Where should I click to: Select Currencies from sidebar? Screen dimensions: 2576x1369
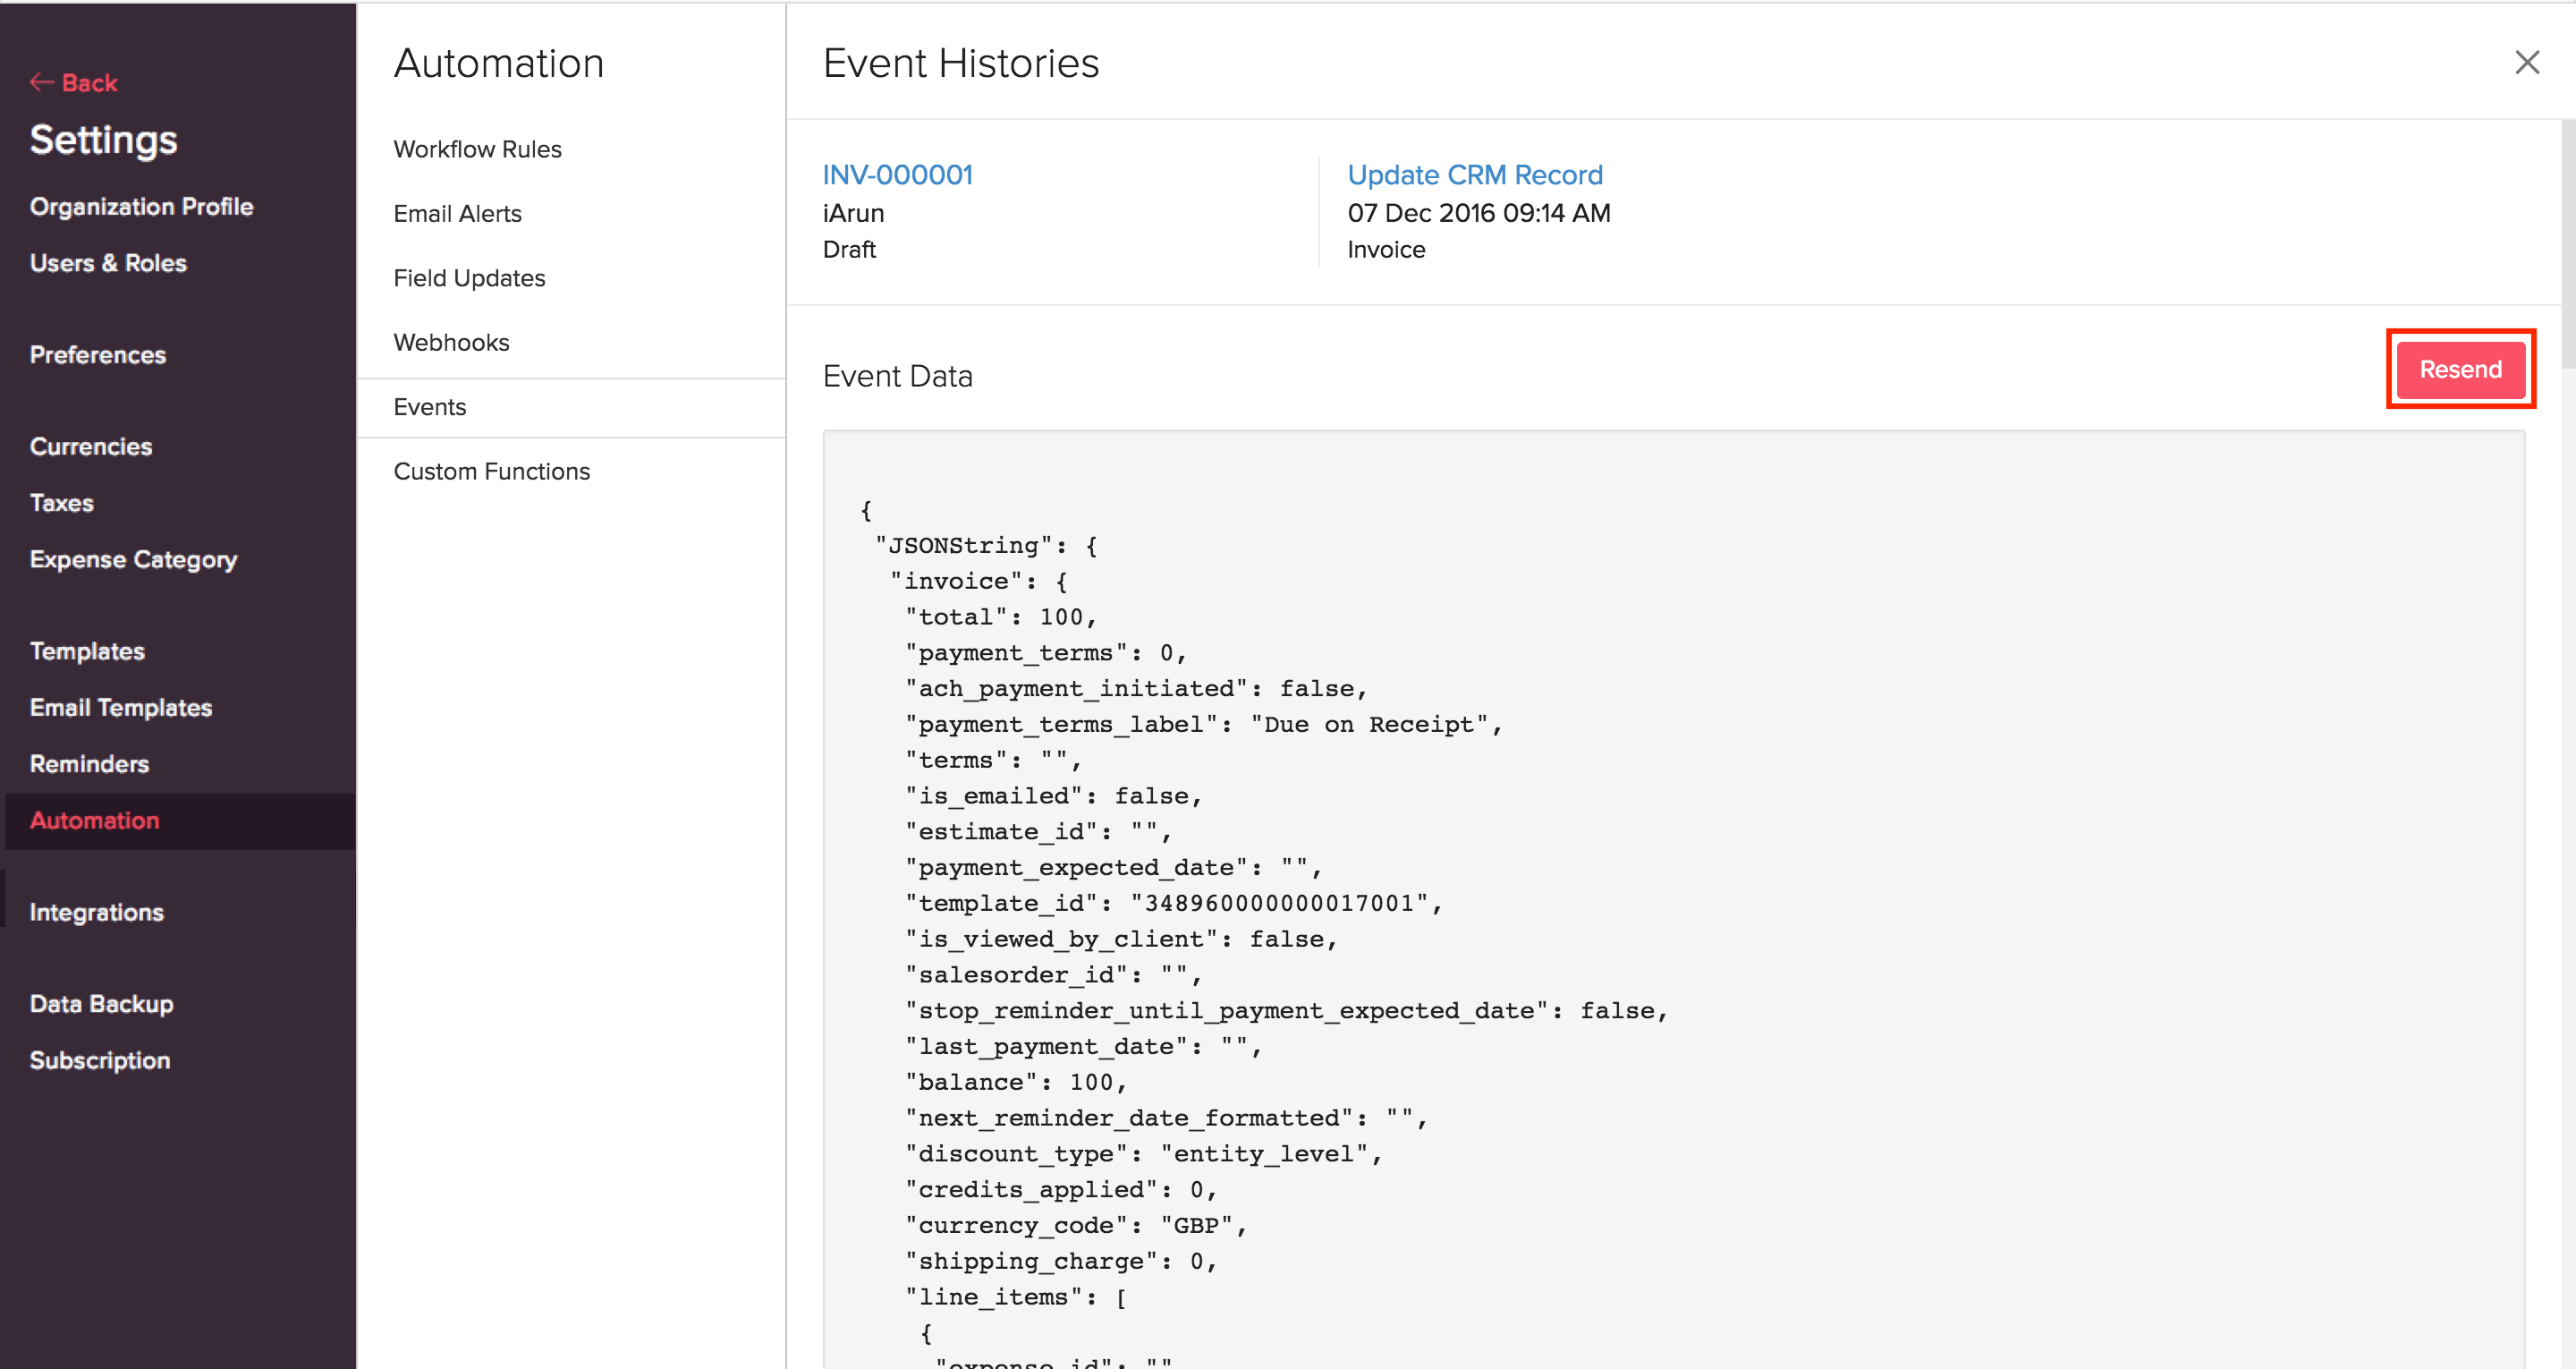[91, 446]
